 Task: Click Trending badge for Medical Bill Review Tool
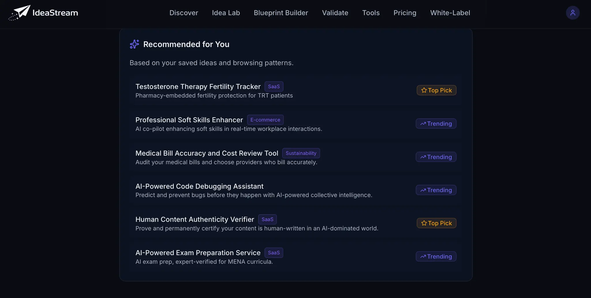436,157
